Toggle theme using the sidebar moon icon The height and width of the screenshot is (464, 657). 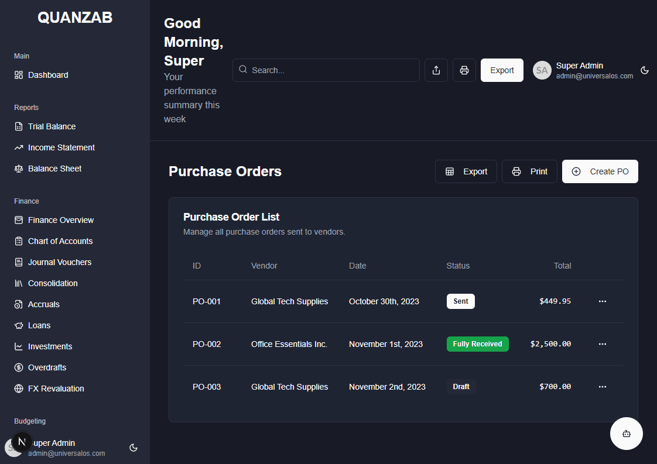coord(134,448)
